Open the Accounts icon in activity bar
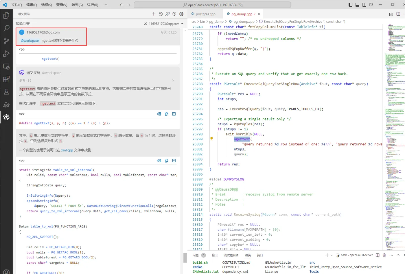This screenshot has height=274, width=405. tap(6, 271)
